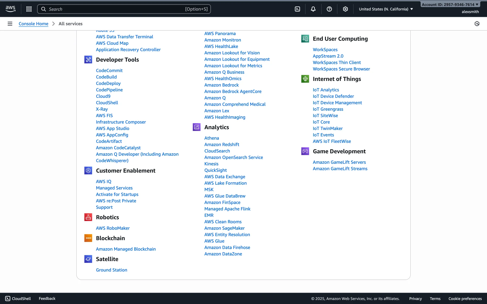Click Cookie preferences in footer

coord(465,299)
